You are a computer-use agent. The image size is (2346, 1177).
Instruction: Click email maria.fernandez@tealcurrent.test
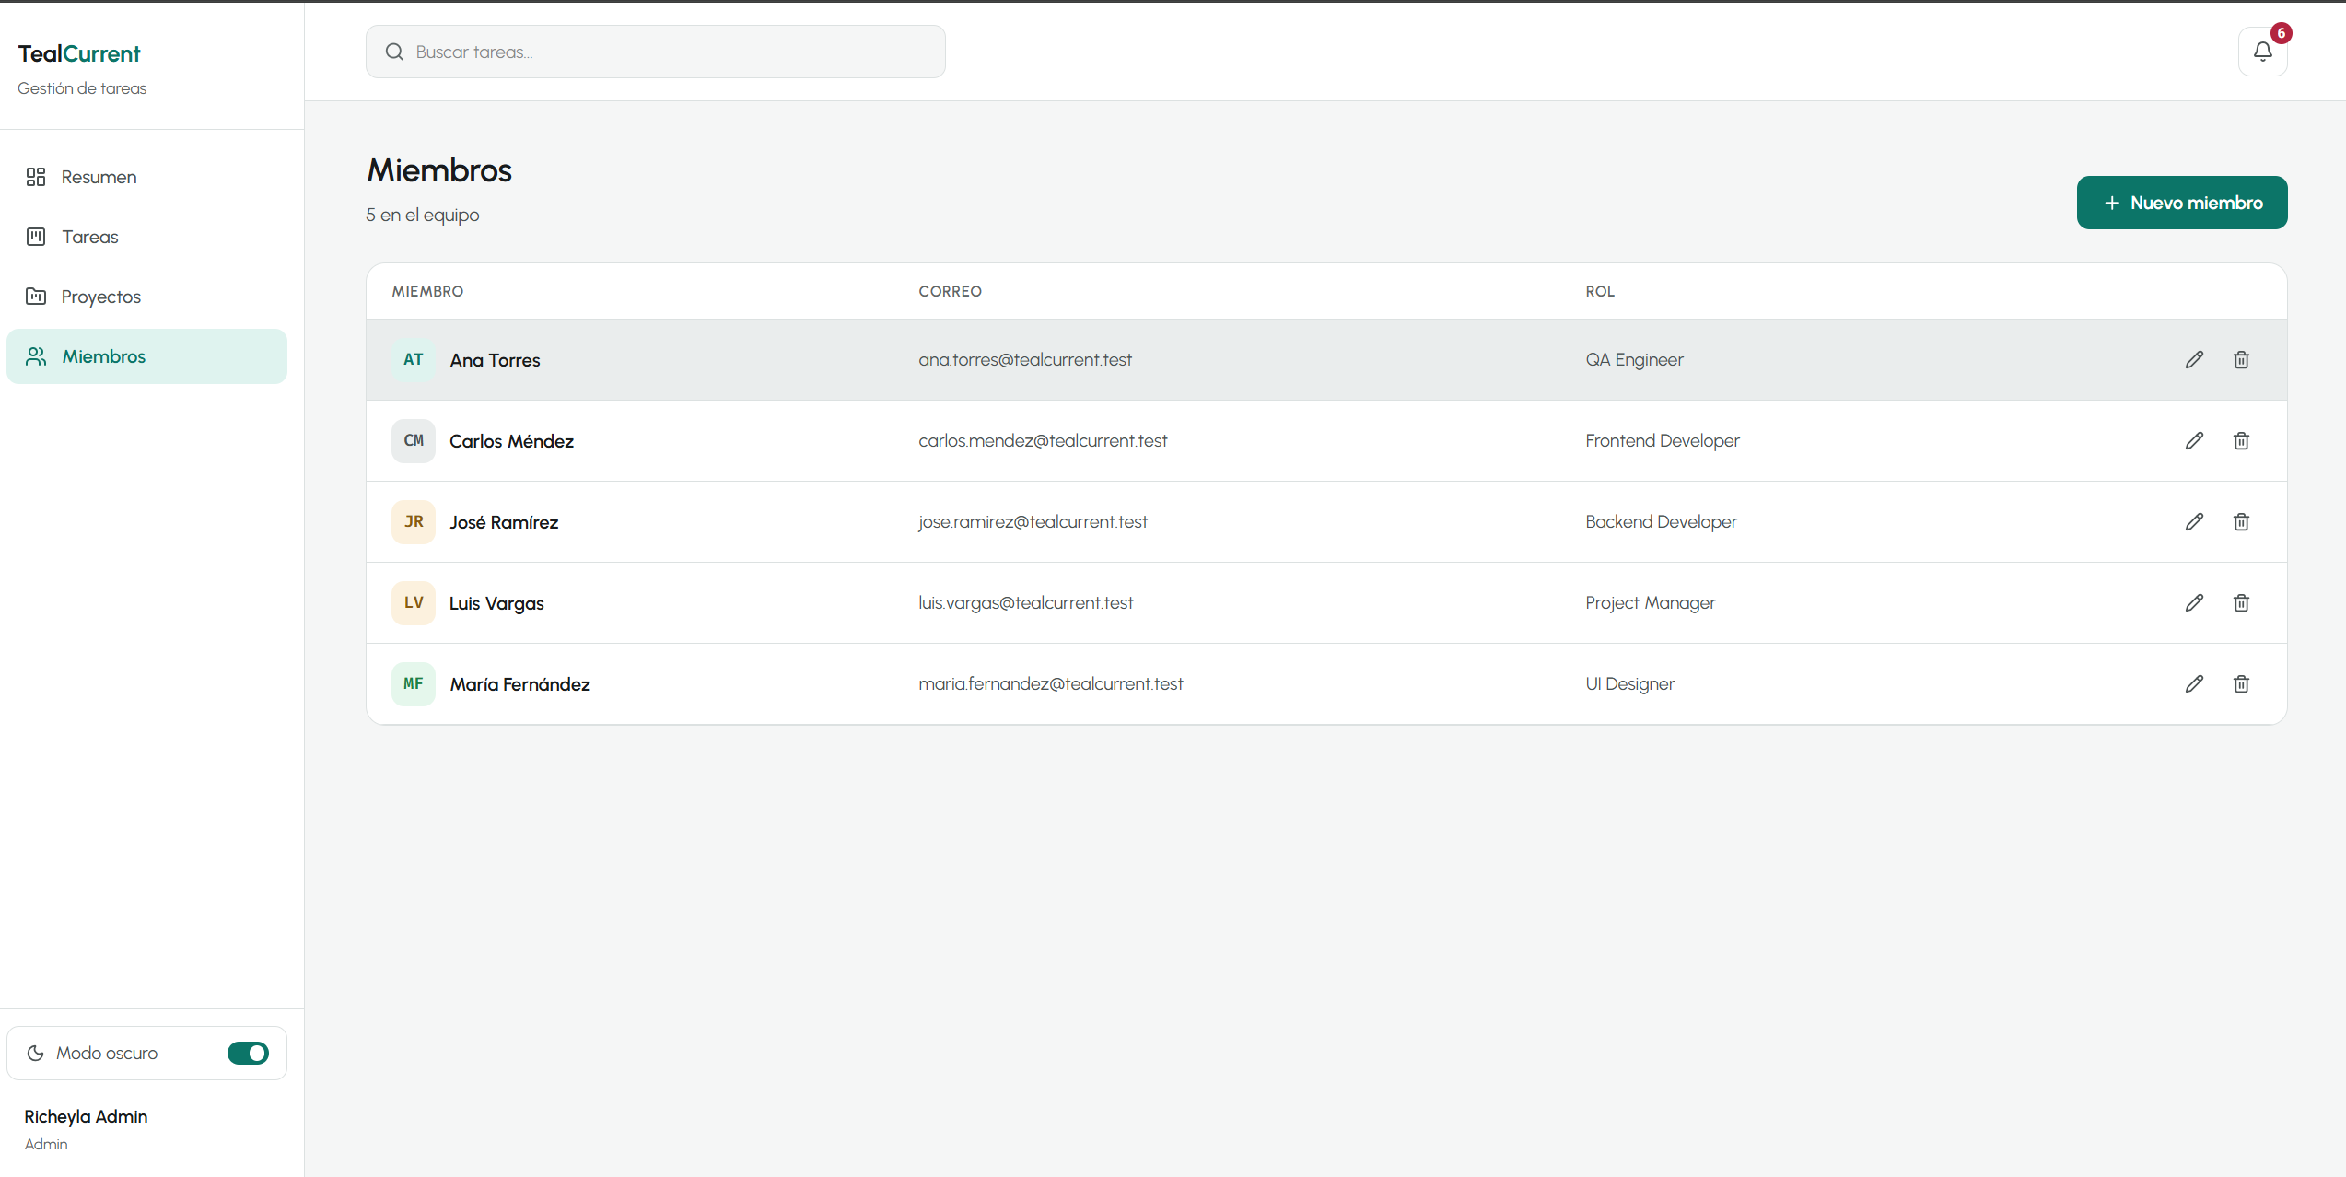click(1050, 684)
